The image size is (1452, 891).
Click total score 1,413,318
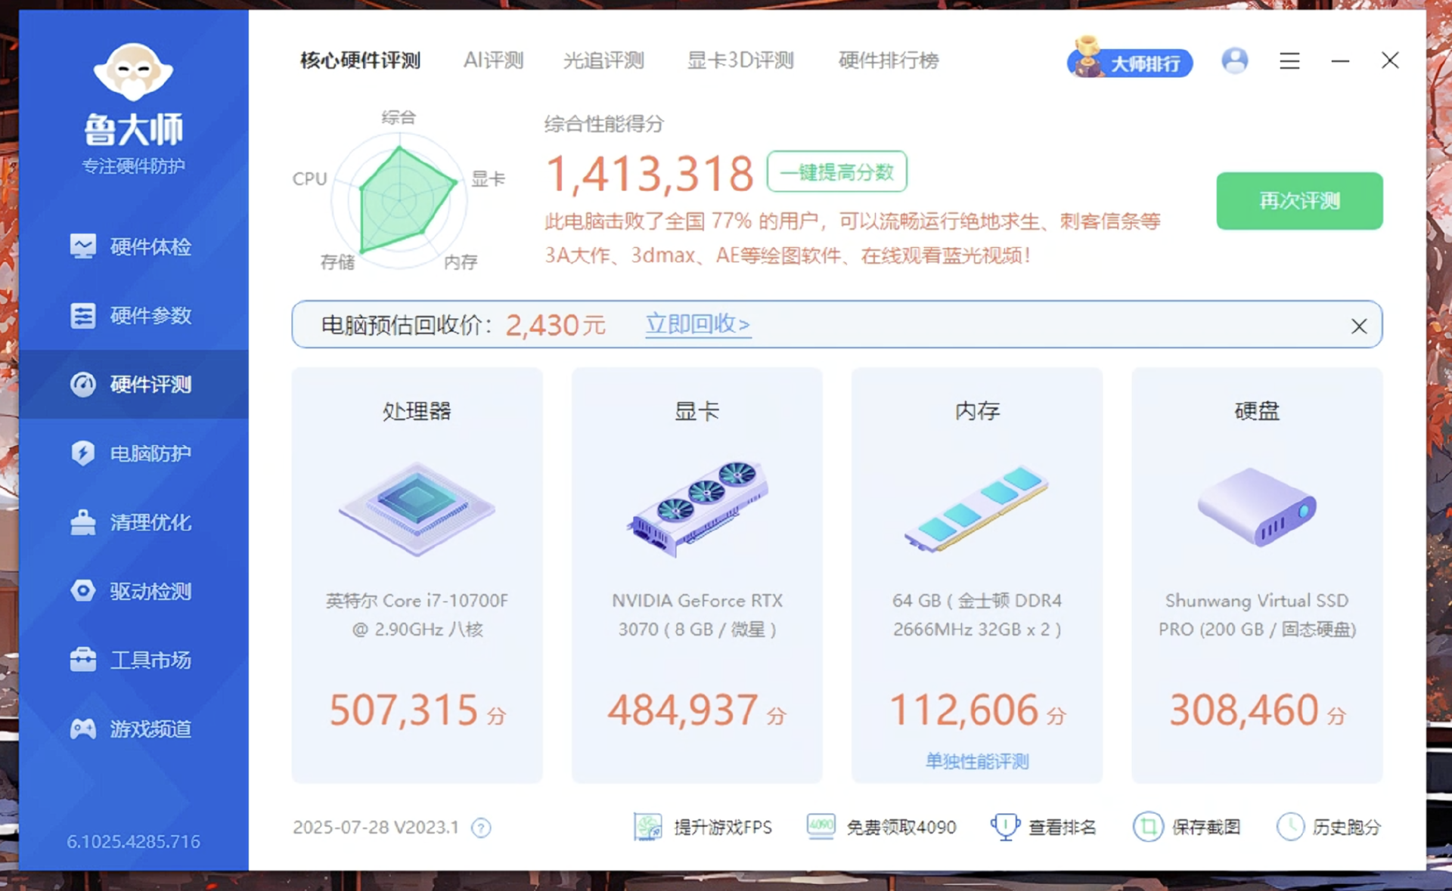point(650,174)
